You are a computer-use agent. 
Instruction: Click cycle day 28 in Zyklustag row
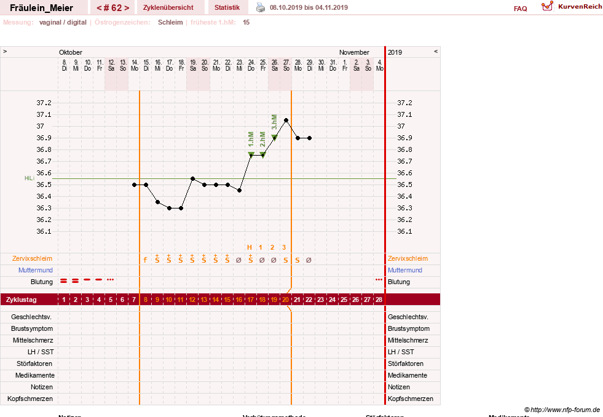click(379, 300)
